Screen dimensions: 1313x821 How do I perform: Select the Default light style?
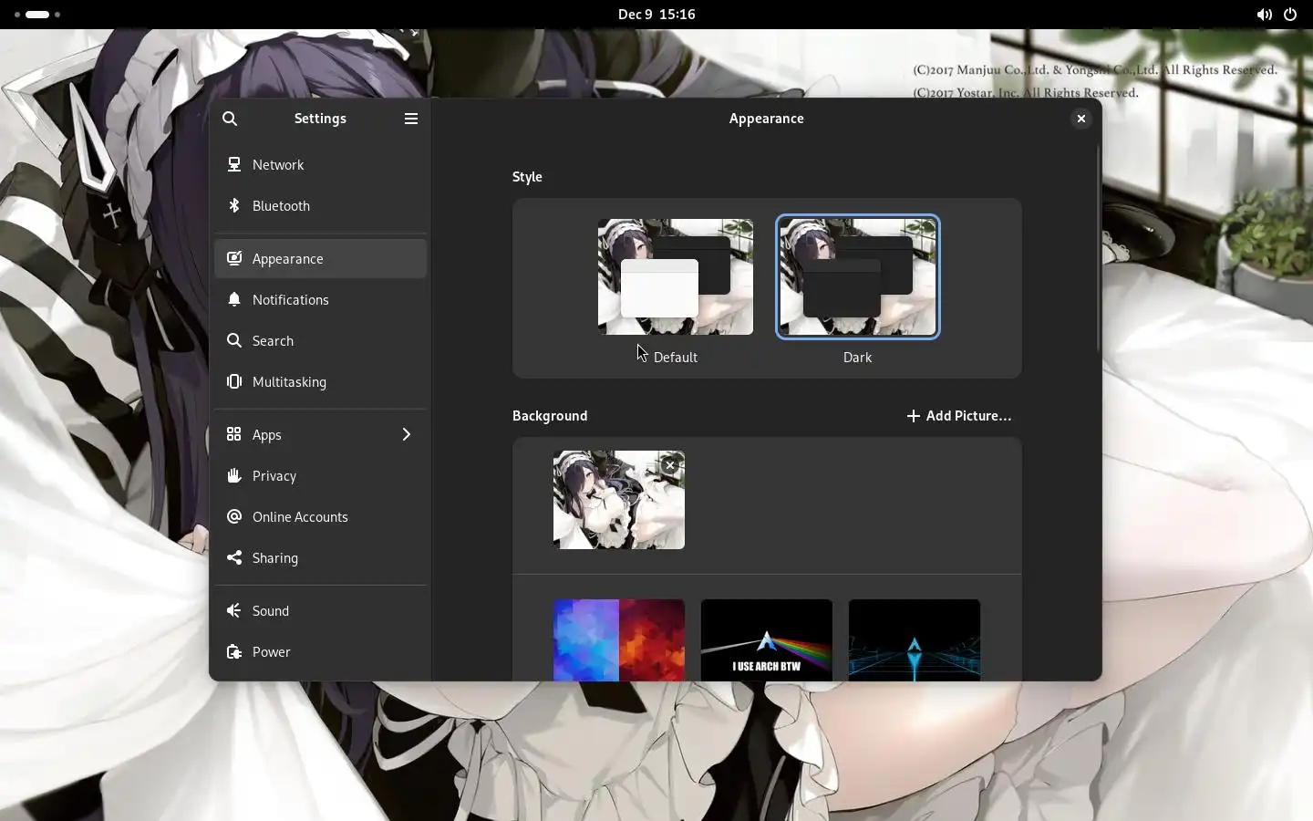676,276
